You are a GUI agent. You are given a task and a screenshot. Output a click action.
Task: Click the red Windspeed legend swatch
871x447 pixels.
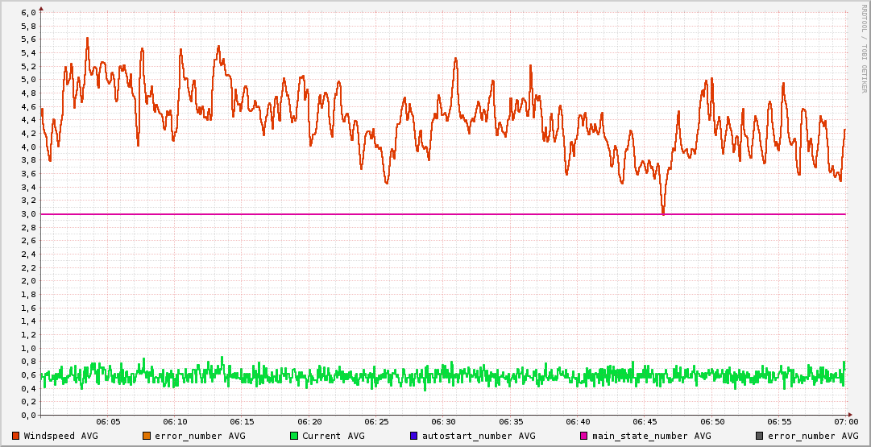coord(16,436)
